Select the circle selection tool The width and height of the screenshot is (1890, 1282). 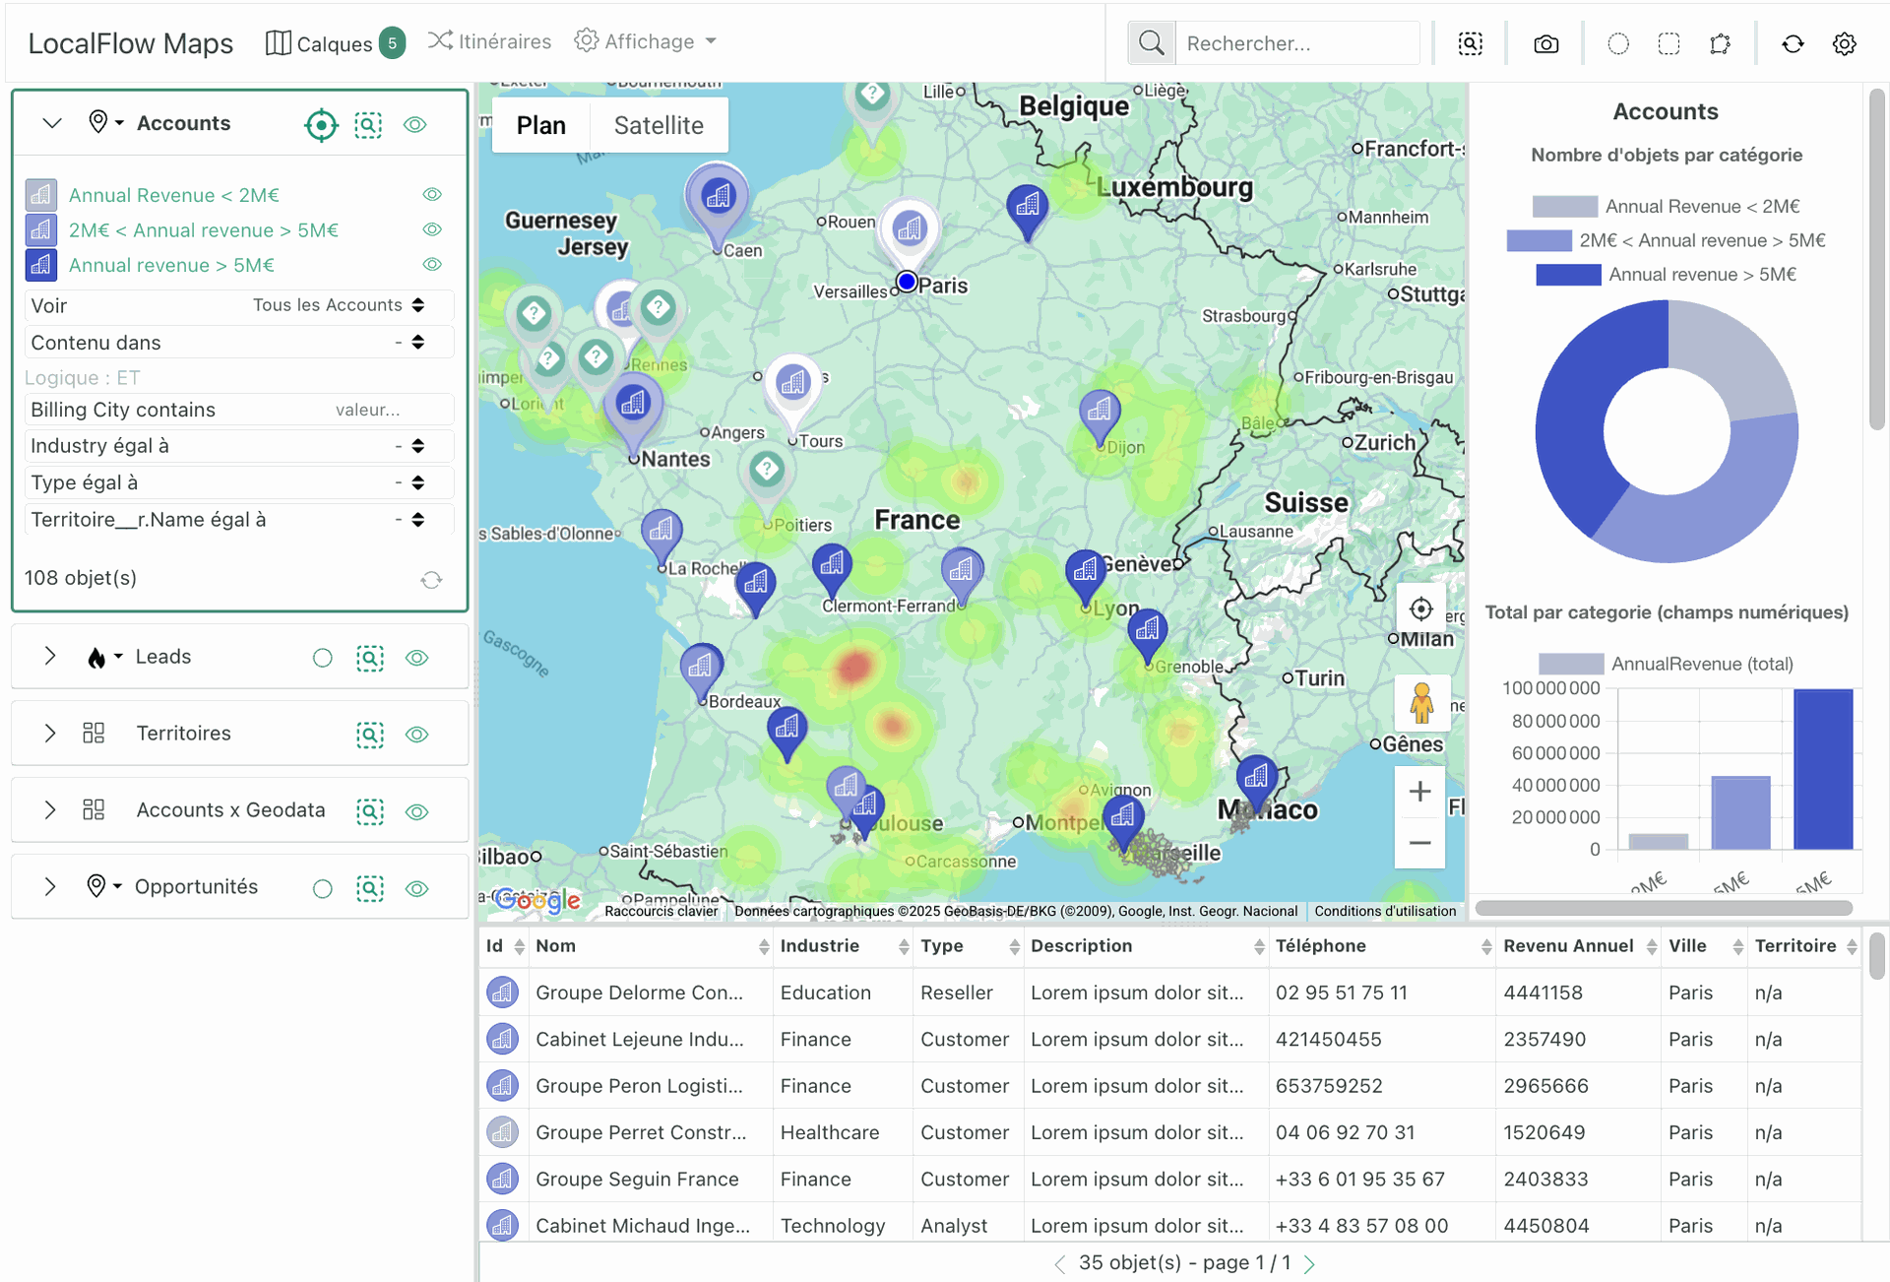point(1618,43)
